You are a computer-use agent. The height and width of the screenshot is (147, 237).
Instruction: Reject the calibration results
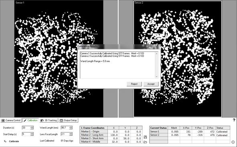click(134, 84)
